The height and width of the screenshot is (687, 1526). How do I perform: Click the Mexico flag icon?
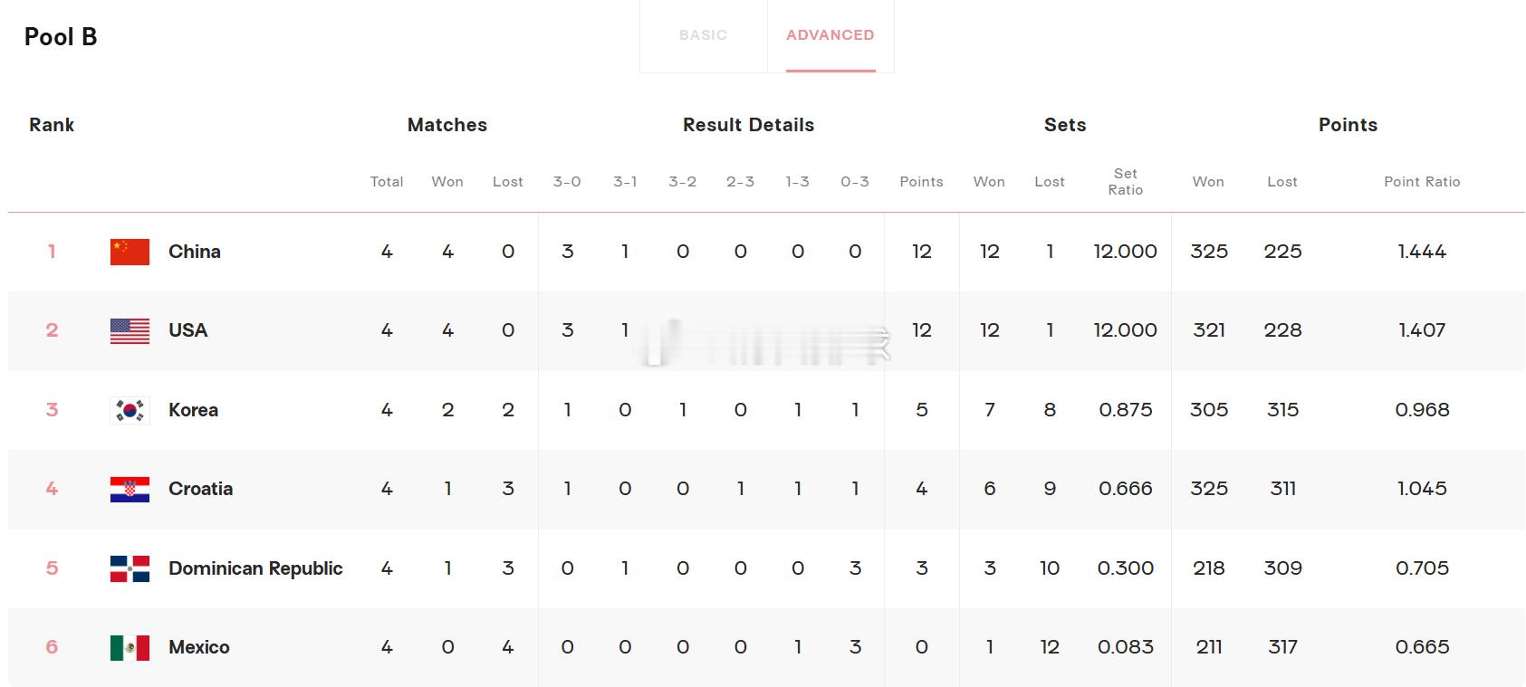click(x=130, y=647)
